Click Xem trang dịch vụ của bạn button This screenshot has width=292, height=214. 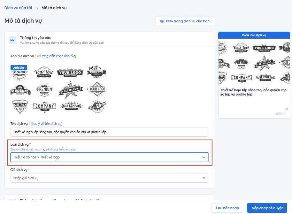click(x=185, y=21)
